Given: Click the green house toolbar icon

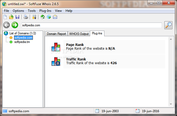Looking at the screenshot, I should click(x=43, y=17).
